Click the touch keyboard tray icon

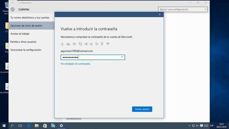point(206,126)
